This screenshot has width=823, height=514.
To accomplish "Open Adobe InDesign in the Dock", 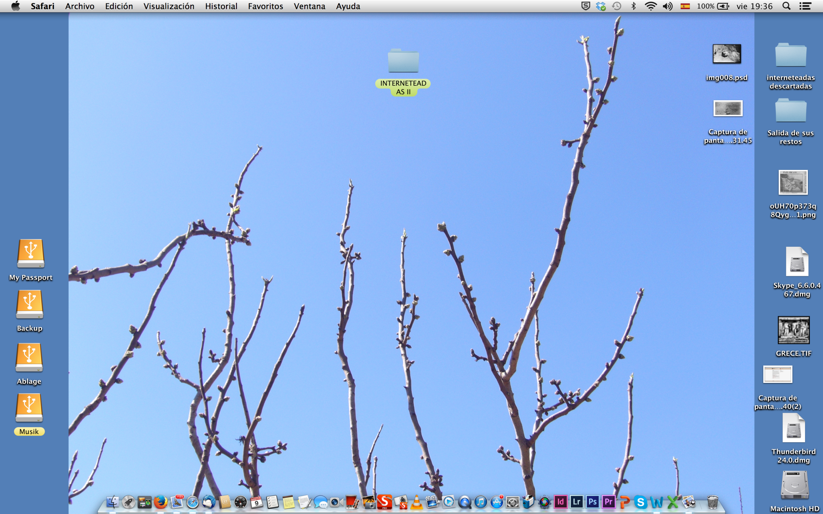I will tap(560, 502).
